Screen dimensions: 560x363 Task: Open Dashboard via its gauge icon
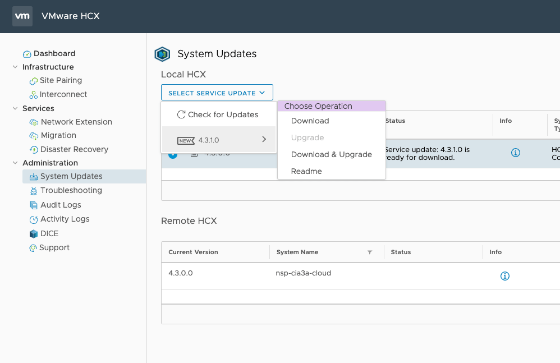(27, 54)
